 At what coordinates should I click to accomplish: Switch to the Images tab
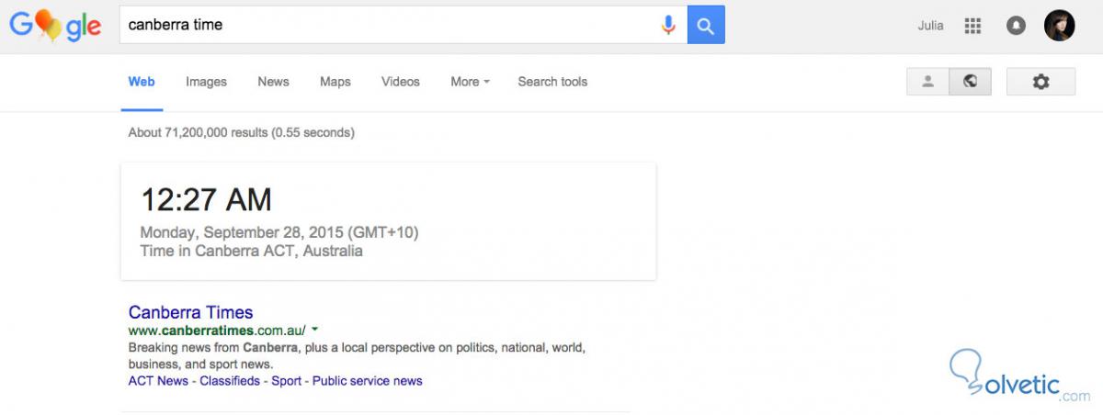coord(206,82)
